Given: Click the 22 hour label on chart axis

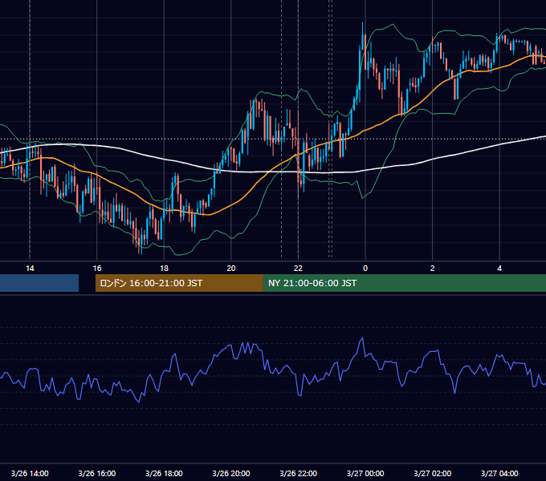Looking at the screenshot, I should (298, 269).
